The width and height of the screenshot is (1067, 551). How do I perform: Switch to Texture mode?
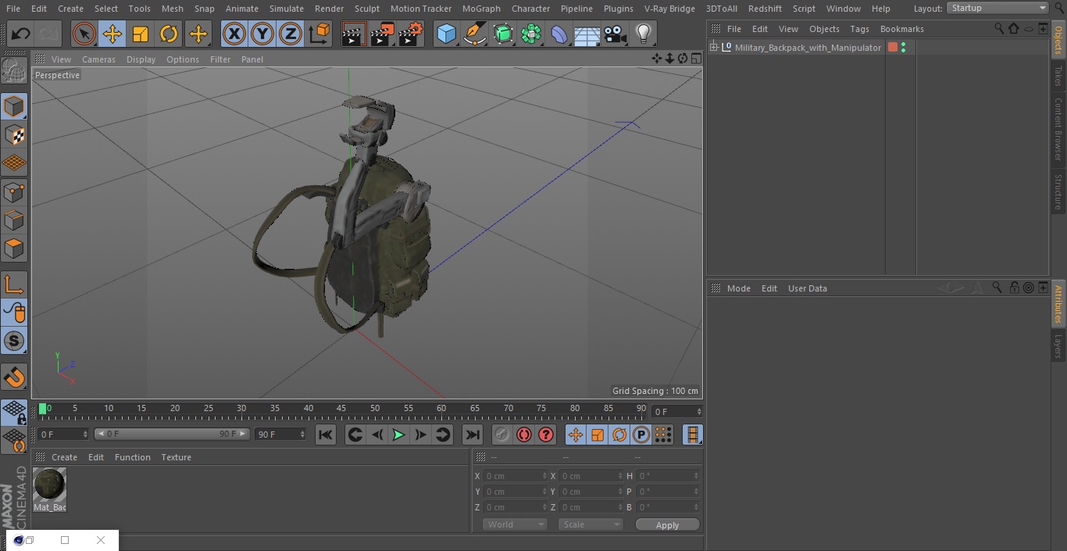[x=14, y=135]
